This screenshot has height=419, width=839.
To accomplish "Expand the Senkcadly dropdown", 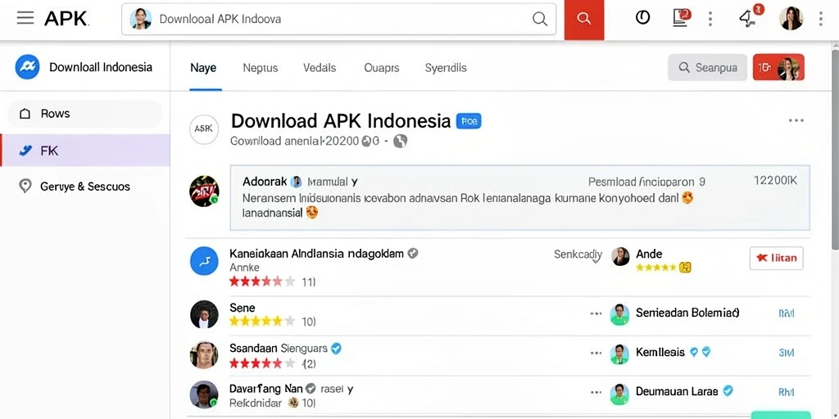I will [x=578, y=255].
